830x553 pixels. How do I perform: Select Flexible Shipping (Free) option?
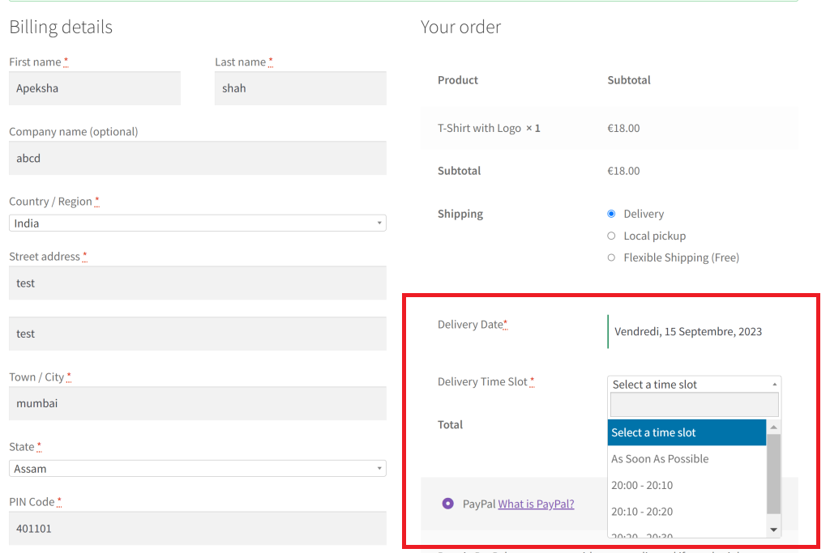[611, 257]
